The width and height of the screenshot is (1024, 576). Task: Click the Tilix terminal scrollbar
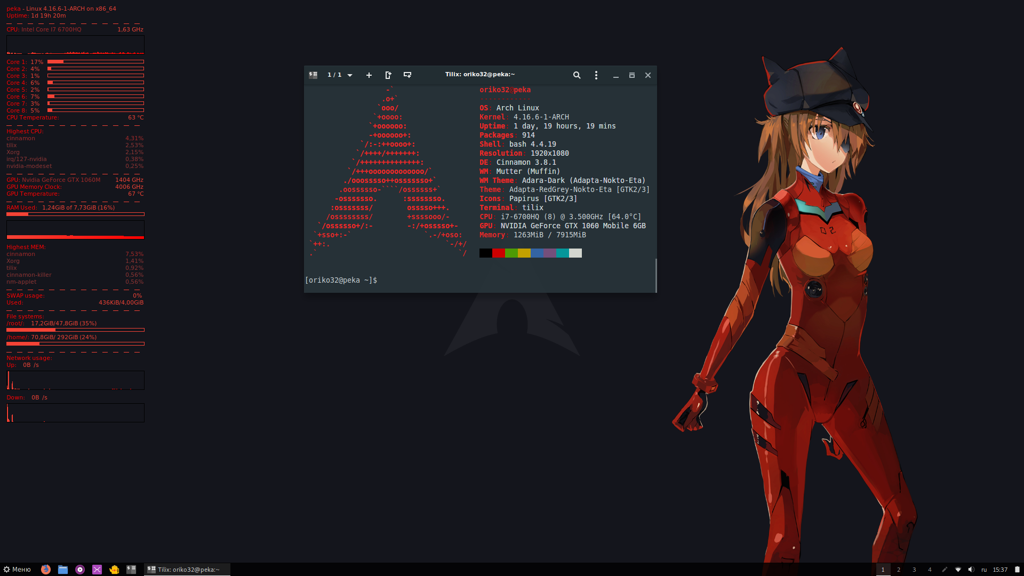(655, 275)
